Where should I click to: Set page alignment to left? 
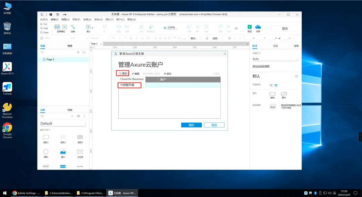point(271,85)
